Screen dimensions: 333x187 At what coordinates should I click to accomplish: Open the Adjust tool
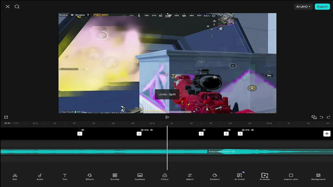pos(190,177)
